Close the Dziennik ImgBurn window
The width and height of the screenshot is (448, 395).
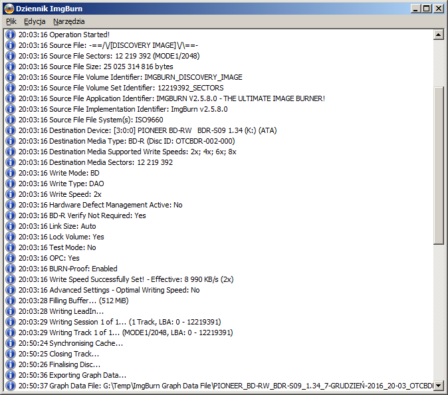(x=438, y=9)
